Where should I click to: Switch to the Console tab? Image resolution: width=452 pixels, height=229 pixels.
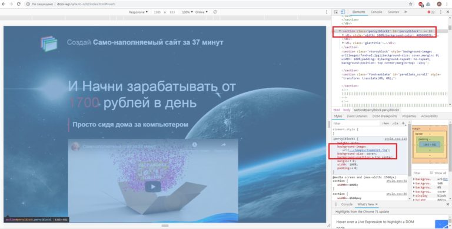click(376, 12)
